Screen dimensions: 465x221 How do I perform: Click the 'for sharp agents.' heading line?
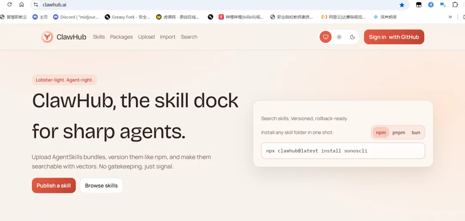[x=109, y=131]
